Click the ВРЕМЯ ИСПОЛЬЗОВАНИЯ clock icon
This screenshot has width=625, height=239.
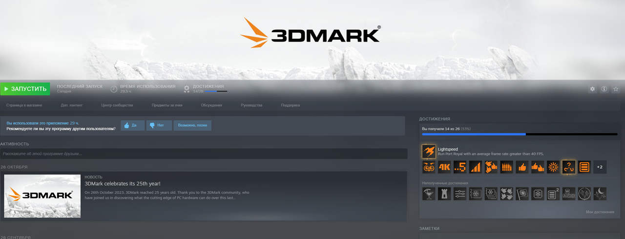114,89
